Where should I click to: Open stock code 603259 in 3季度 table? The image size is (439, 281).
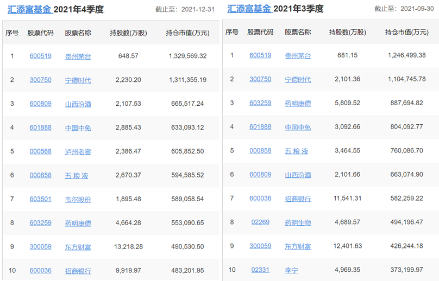point(260,103)
